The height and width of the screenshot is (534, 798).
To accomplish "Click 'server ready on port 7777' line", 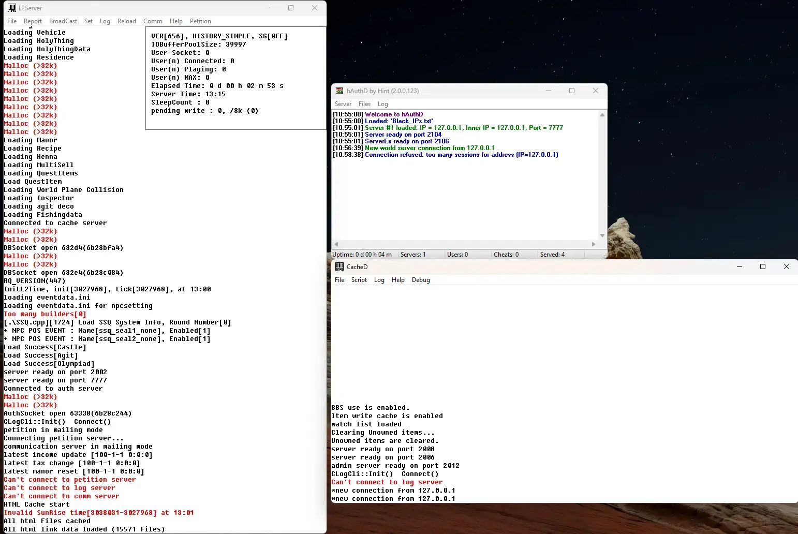I will (x=55, y=380).
